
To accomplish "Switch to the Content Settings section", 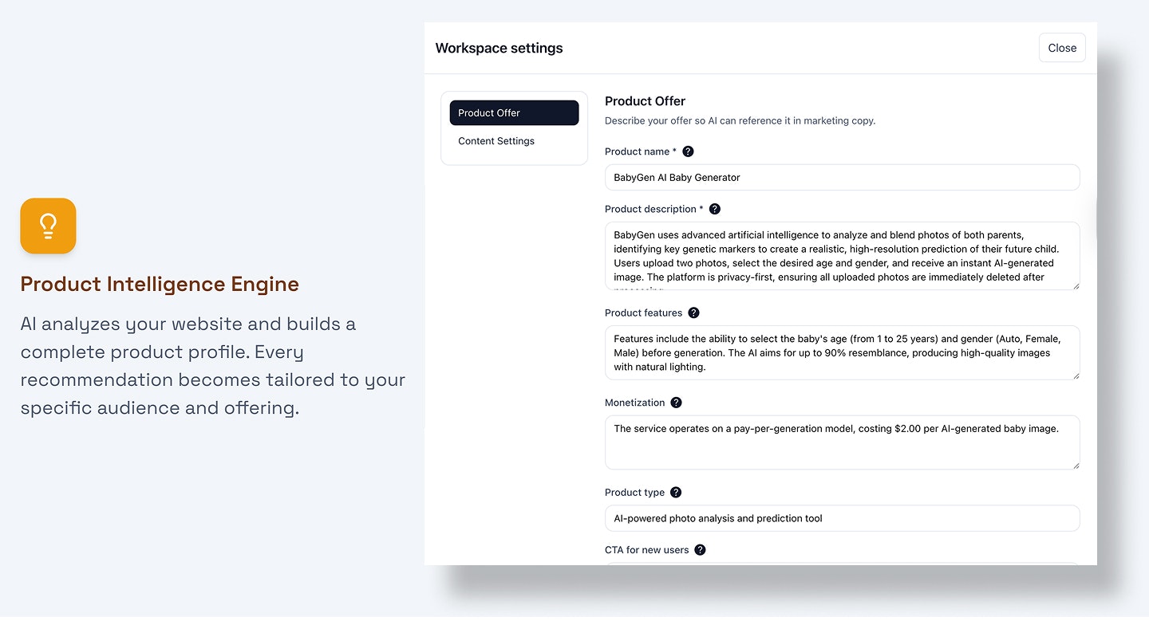I will pos(496,140).
